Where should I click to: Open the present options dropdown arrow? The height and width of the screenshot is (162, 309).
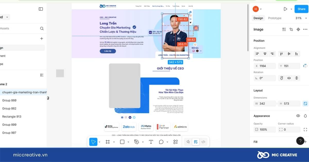coord(291,9)
